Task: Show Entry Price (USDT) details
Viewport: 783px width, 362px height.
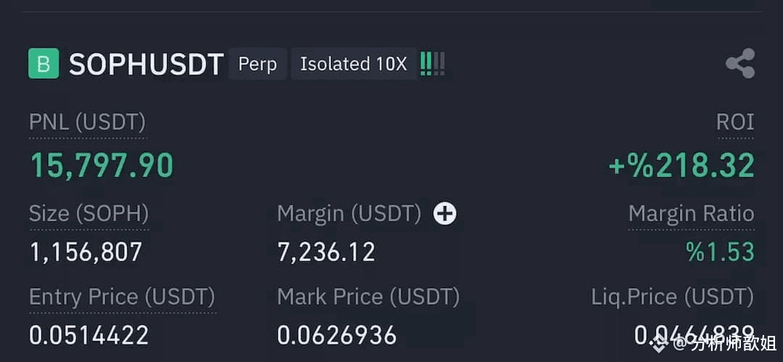Action: point(123,297)
